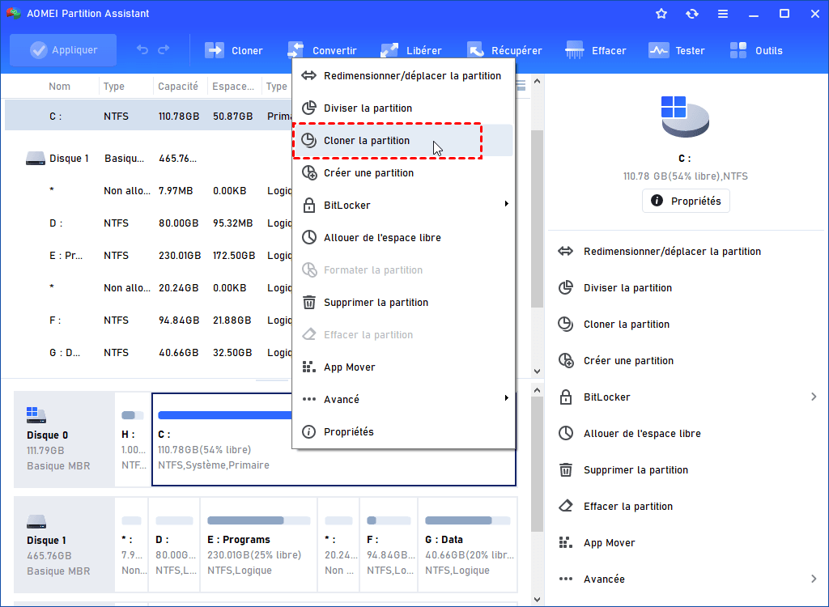829x607 pixels.
Task: Select the G : D... 40.66GB row
Action: click(149, 352)
